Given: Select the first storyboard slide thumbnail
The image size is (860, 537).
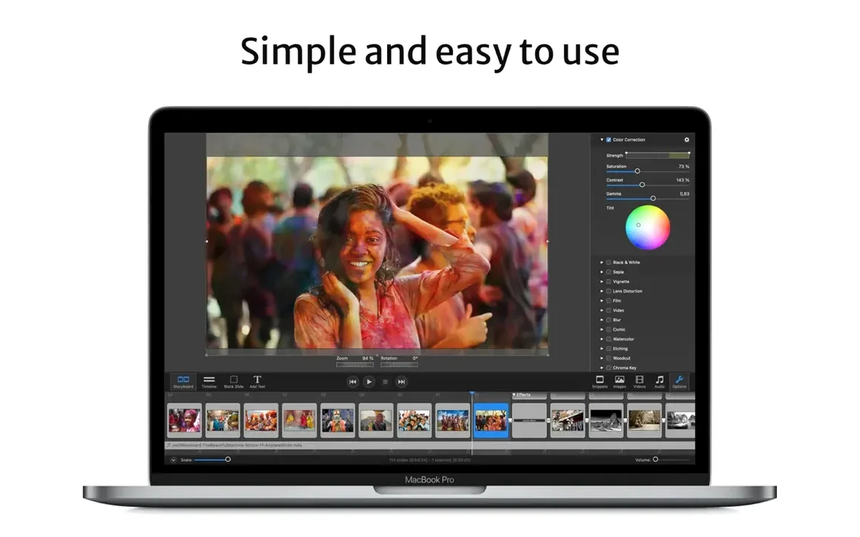Looking at the screenshot, I should (x=185, y=421).
